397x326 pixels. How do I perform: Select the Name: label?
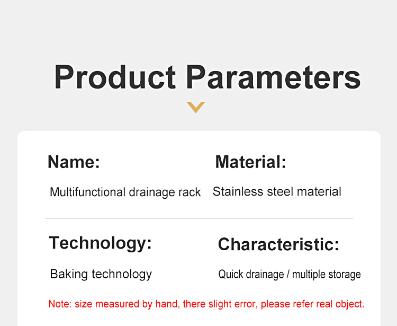tap(74, 162)
